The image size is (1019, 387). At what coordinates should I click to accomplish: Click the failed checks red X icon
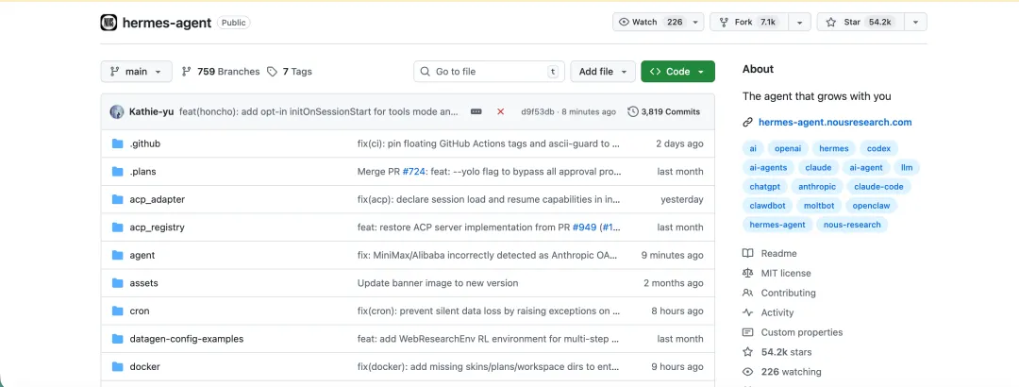[x=500, y=112]
